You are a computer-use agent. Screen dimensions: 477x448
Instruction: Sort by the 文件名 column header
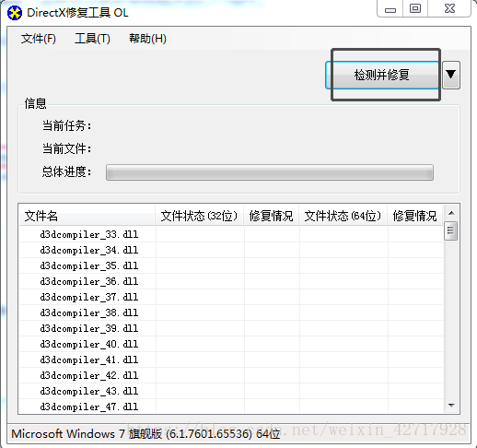[87, 216]
